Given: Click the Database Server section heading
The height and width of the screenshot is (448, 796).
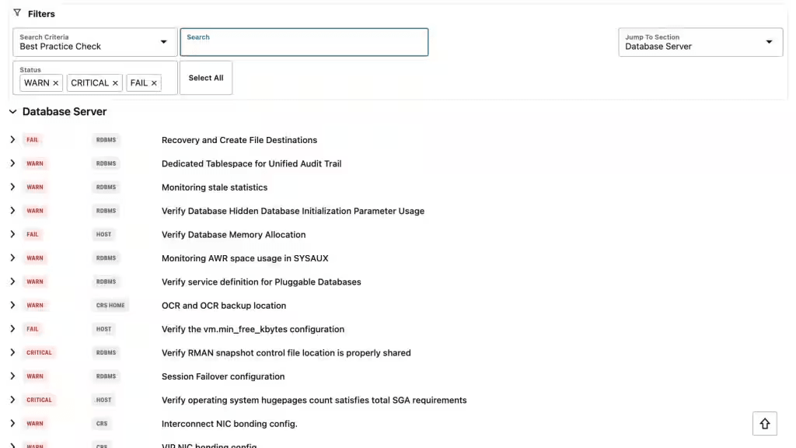Looking at the screenshot, I should (65, 112).
